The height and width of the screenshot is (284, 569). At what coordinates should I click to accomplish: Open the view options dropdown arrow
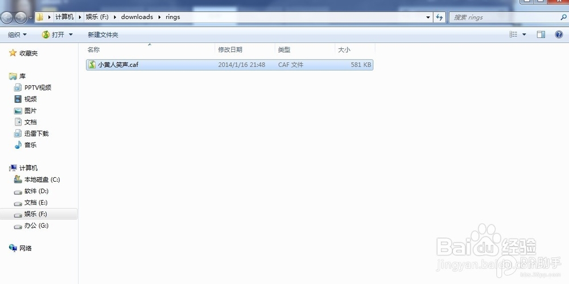click(524, 35)
